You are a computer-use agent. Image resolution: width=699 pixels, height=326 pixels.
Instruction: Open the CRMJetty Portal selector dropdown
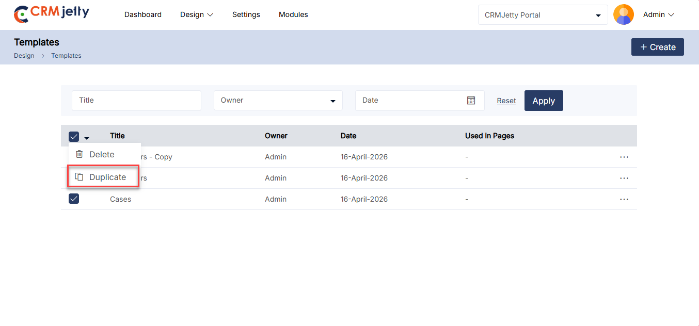click(x=543, y=15)
